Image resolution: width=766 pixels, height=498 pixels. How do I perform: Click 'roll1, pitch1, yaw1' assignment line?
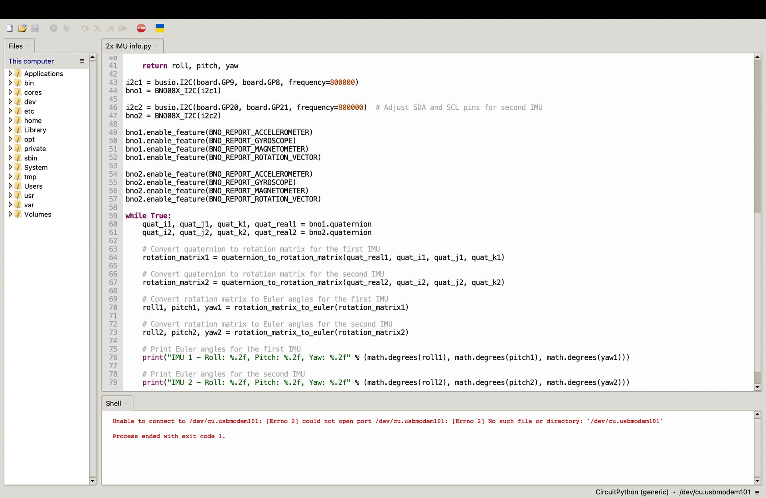pos(275,307)
